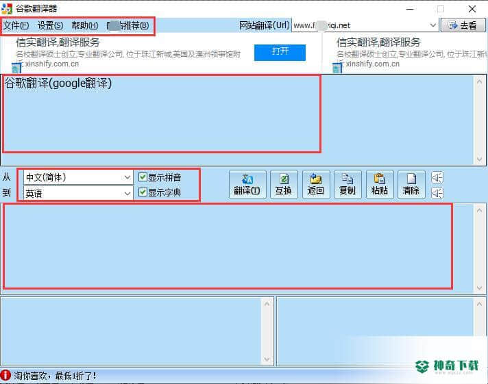Open the 设置(S) menu
The width and height of the screenshot is (488, 384).
50,25
